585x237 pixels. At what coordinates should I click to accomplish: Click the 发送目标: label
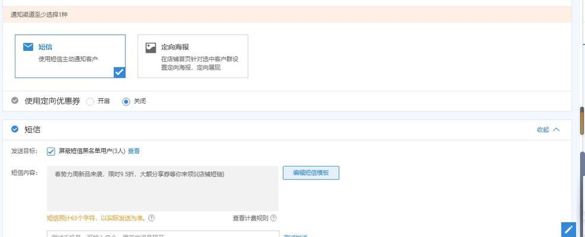(x=24, y=151)
